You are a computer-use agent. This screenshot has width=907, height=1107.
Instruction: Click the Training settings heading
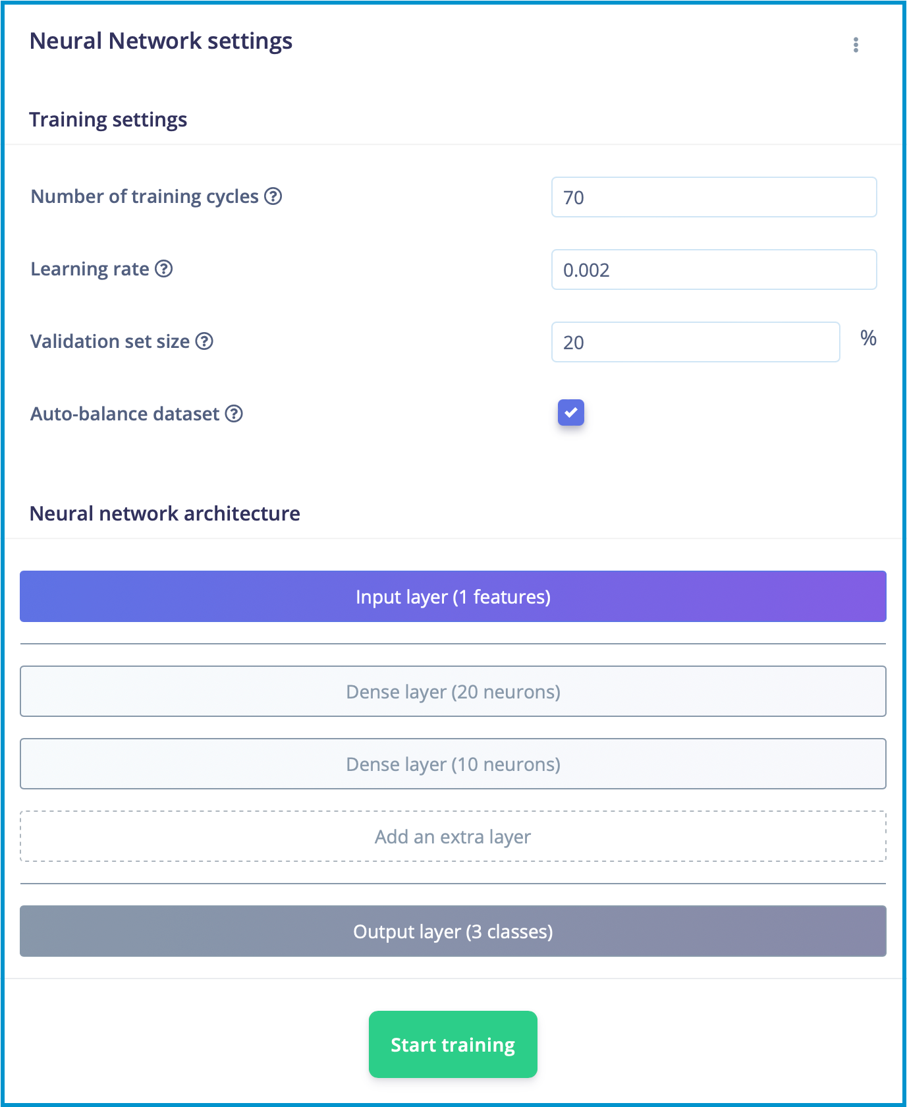point(108,120)
